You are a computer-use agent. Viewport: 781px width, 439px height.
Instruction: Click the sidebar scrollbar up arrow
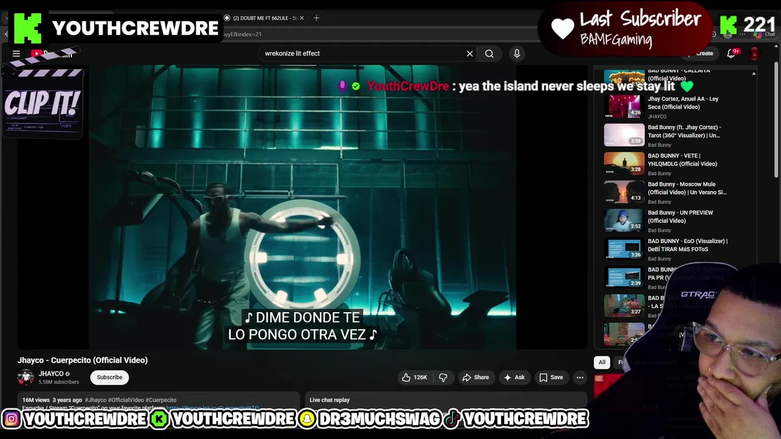pyautogui.click(x=754, y=74)
